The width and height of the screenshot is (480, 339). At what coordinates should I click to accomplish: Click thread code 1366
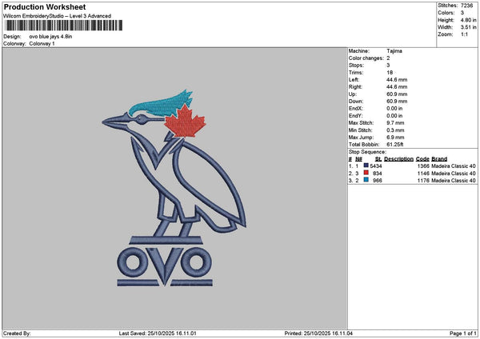(423, 166)
